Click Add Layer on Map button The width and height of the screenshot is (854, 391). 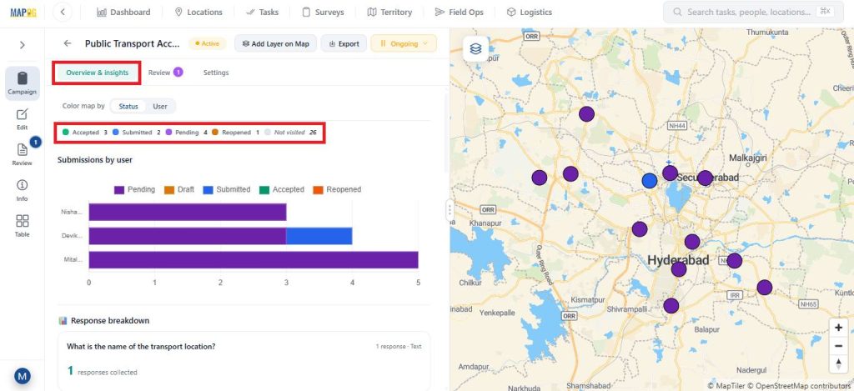tap(275, 43)
